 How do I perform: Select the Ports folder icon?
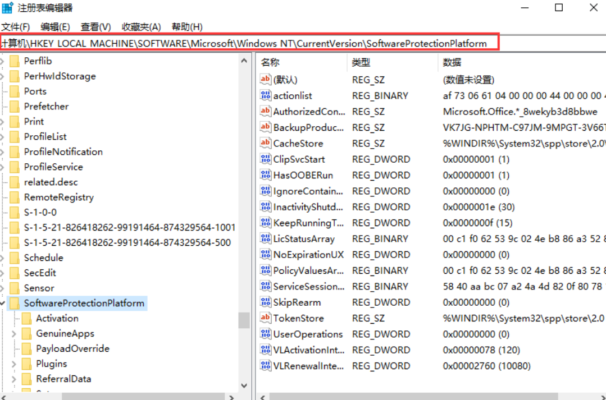(14, 91)
